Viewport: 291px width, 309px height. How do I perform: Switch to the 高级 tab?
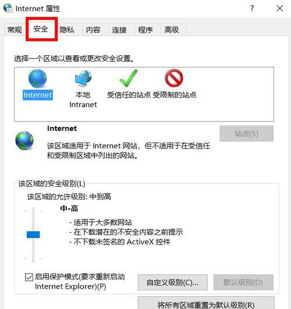(172, 30)
